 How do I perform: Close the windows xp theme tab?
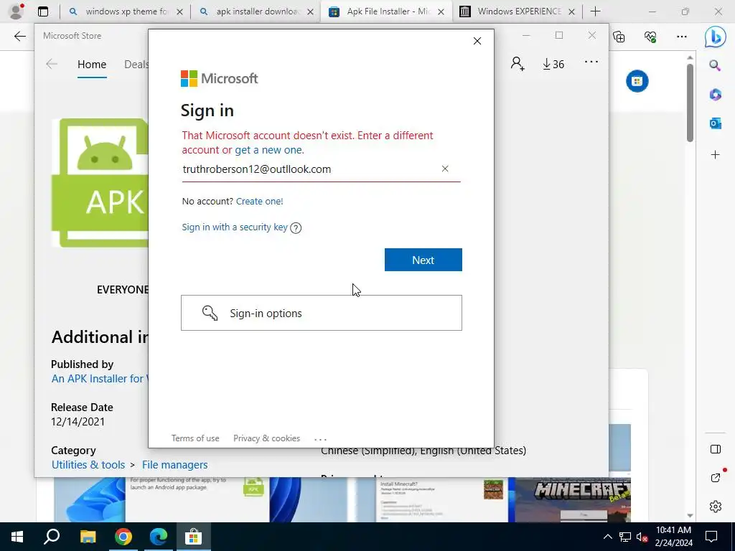(x=179, y=12)
